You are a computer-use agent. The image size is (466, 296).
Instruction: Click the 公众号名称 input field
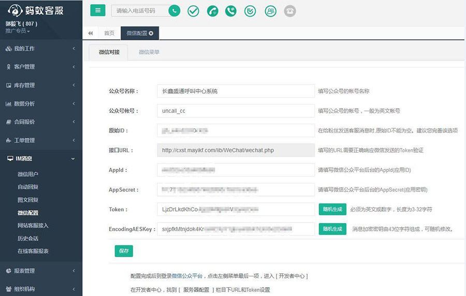(x=236, y=91)
